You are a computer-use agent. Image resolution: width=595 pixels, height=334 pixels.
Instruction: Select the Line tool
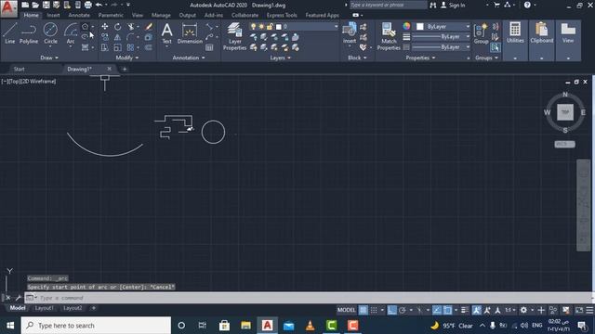(x=10, y=33)
